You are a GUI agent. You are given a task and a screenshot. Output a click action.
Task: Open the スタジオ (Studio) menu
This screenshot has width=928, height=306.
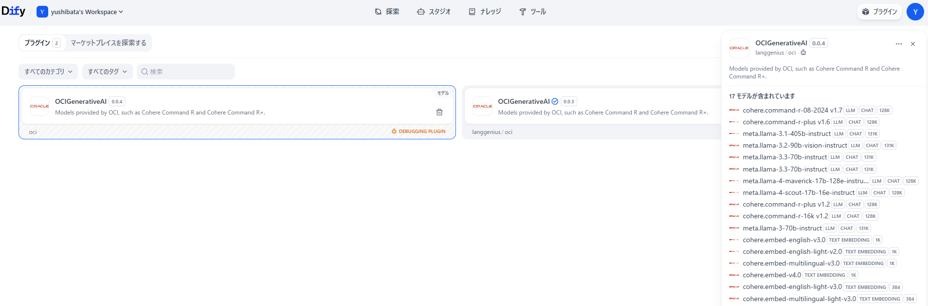click(434, 12)
